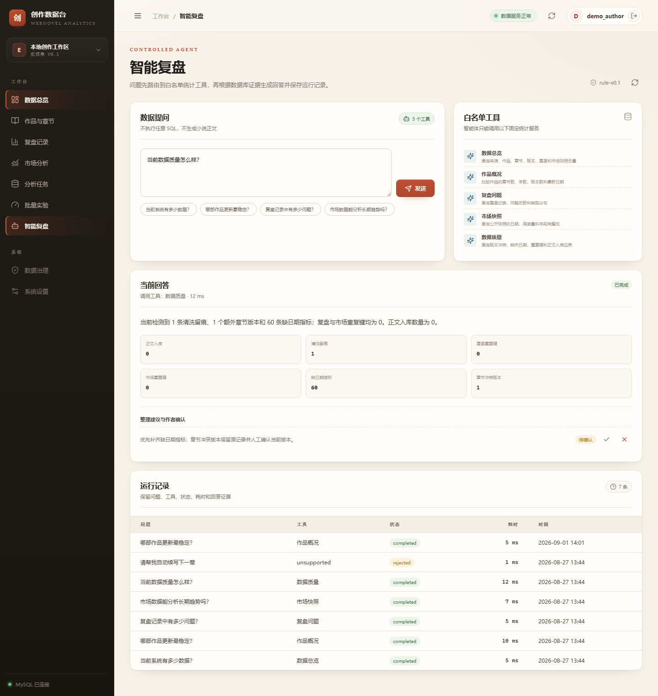Image resolution: width=658 pixels, height=696 pixels.
Task: Open 系统设置 in the sidebar
Action: [57, 292]
